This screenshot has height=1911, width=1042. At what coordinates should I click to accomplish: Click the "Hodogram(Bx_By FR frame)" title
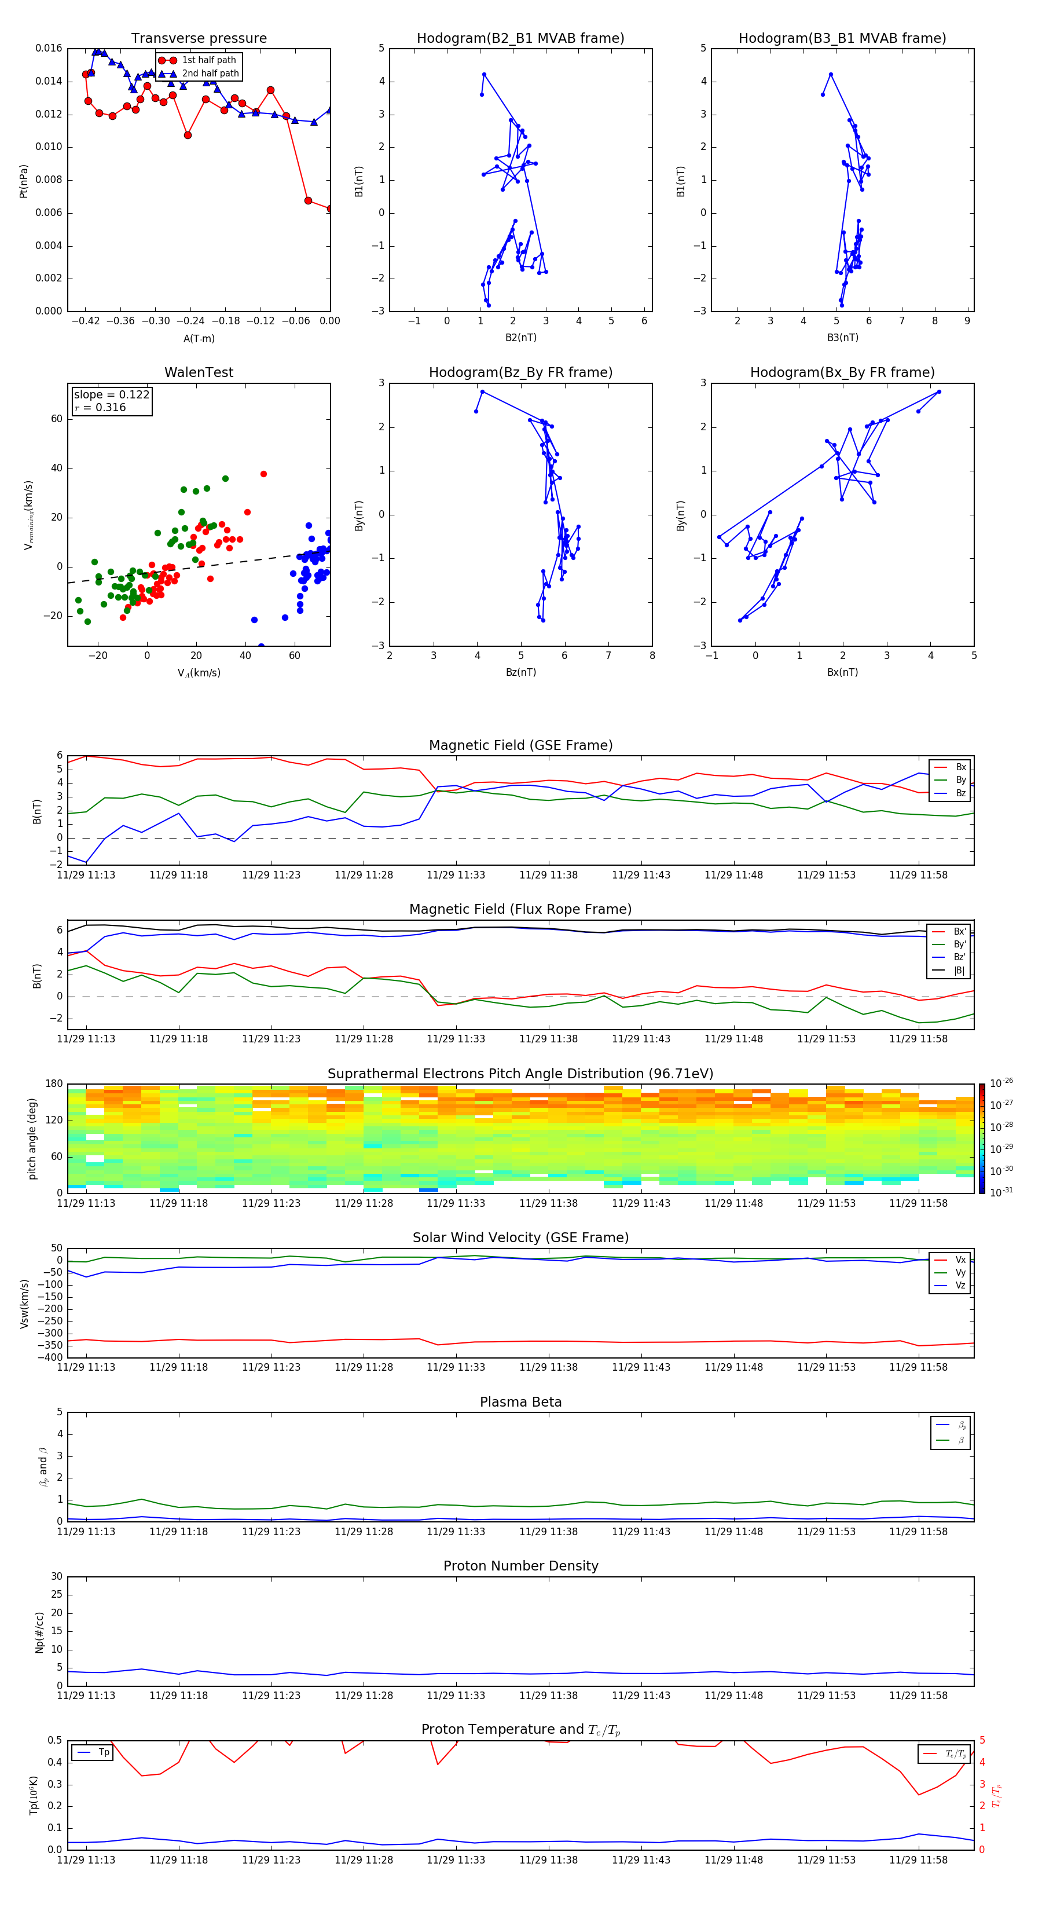[x=842, y=372]
